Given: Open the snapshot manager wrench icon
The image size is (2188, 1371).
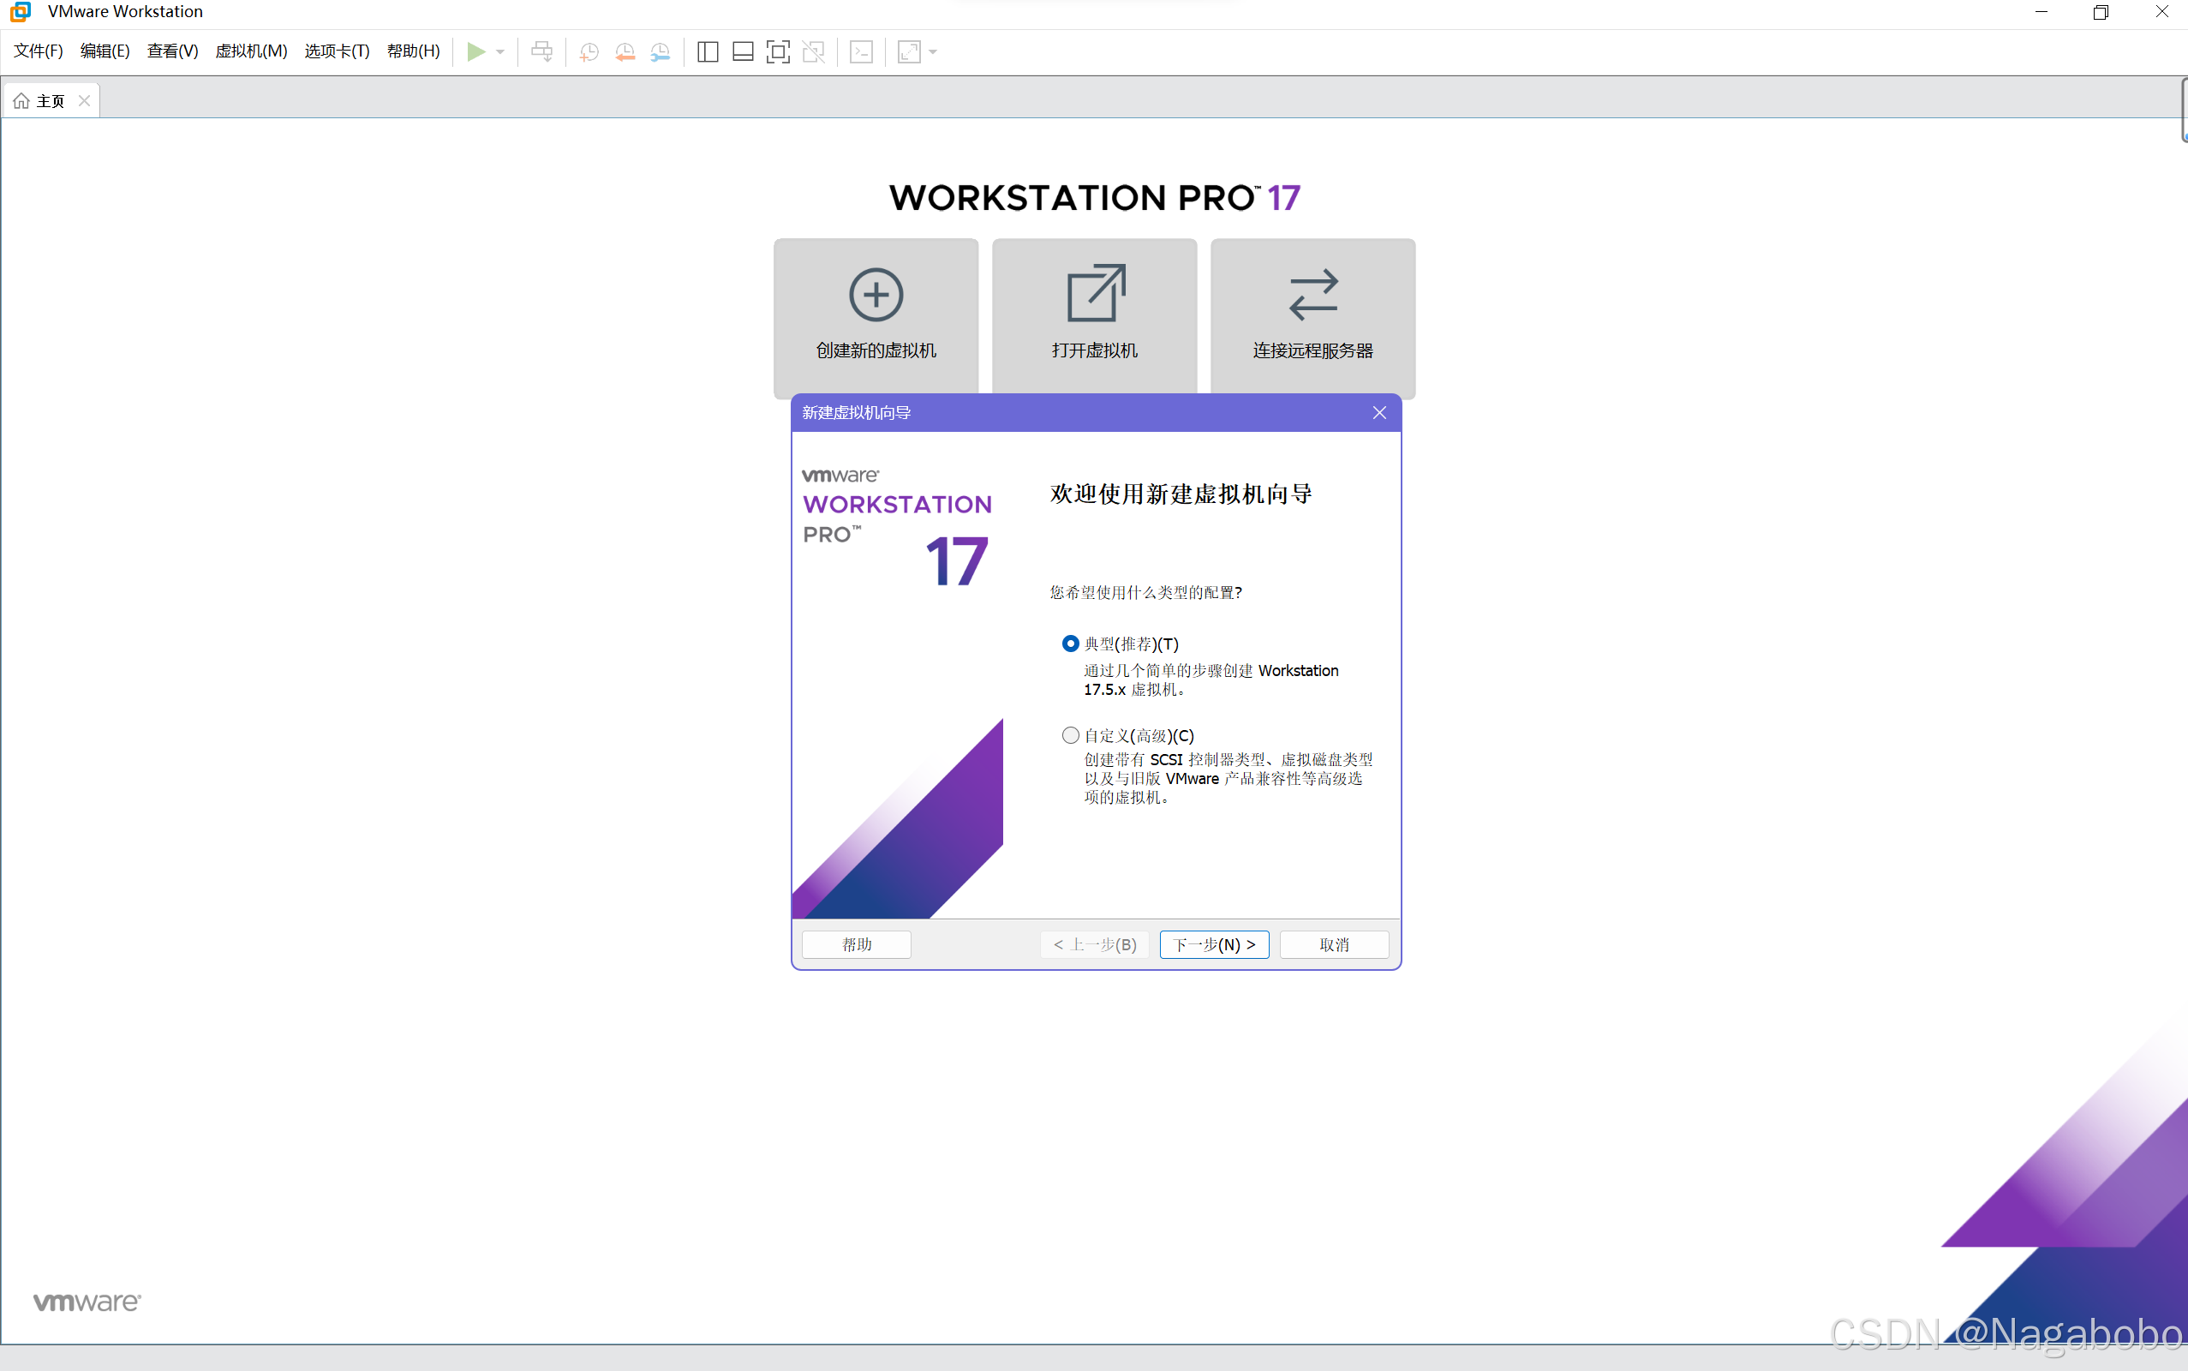Looking at the screenshot, I should [661, 51].
